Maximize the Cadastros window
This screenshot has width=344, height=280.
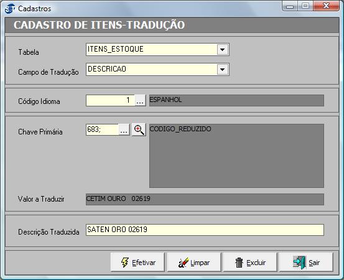(305, 6)
